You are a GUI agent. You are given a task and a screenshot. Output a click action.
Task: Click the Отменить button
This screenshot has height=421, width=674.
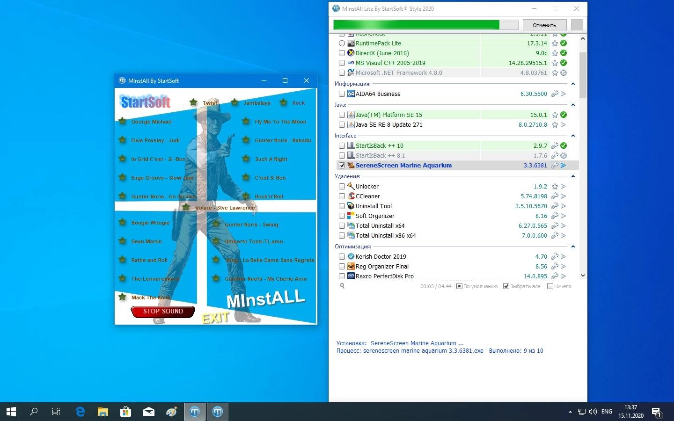click(x=544, y=25)
